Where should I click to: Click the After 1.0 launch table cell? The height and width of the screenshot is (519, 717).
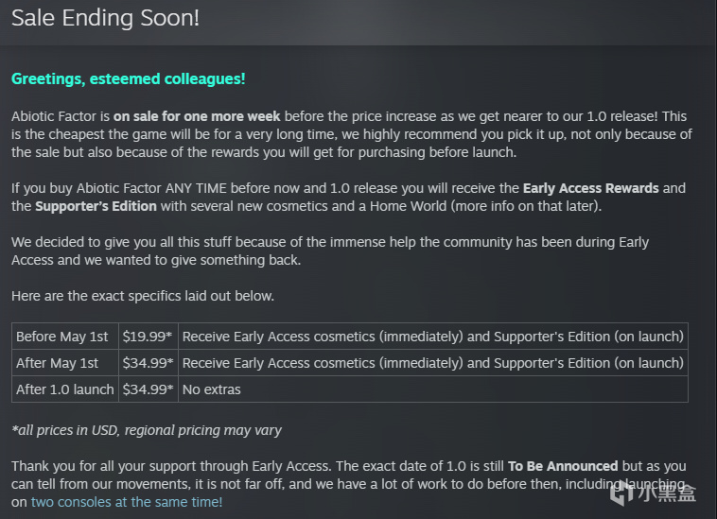(x=65, y=389)
